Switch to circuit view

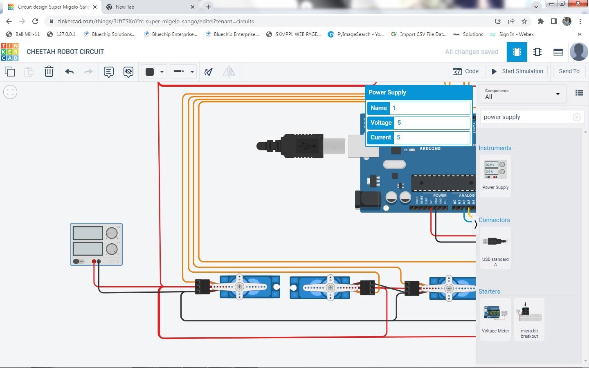(517, 52)
